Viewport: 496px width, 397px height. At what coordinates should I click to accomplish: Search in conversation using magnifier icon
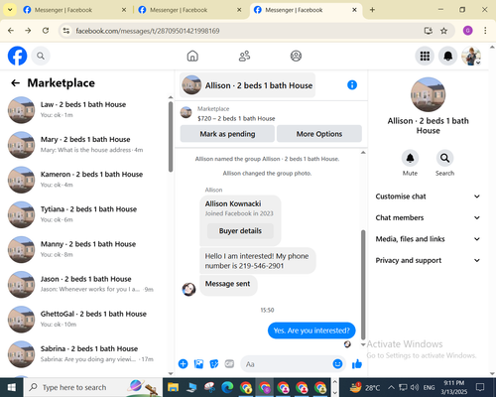(444, 158)
